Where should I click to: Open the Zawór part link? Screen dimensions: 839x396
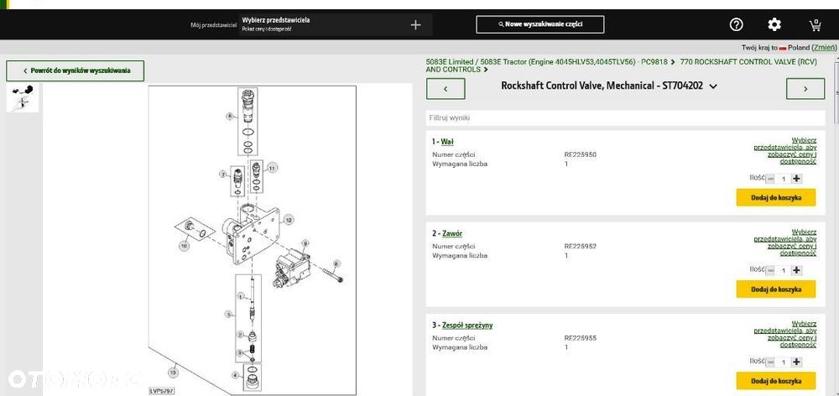(x=451, y=234)
